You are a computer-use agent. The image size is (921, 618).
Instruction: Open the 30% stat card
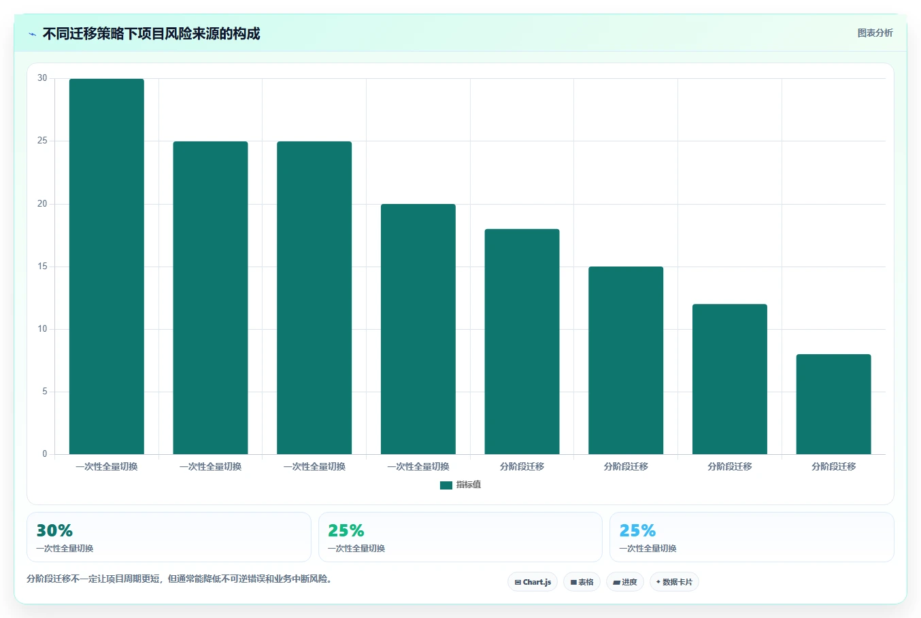[x=169, y=537]
